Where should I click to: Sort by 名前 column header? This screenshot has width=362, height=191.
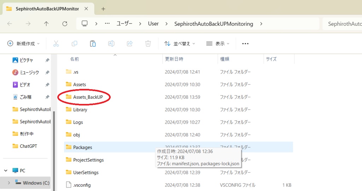coord(75,59)
